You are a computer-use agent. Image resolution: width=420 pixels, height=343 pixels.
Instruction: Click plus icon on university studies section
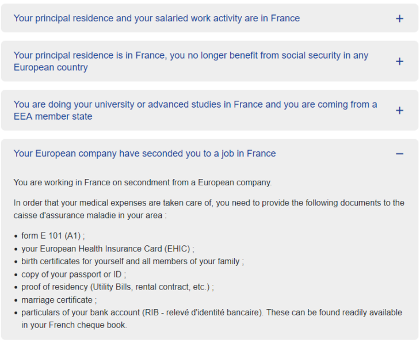coord(400,110)
